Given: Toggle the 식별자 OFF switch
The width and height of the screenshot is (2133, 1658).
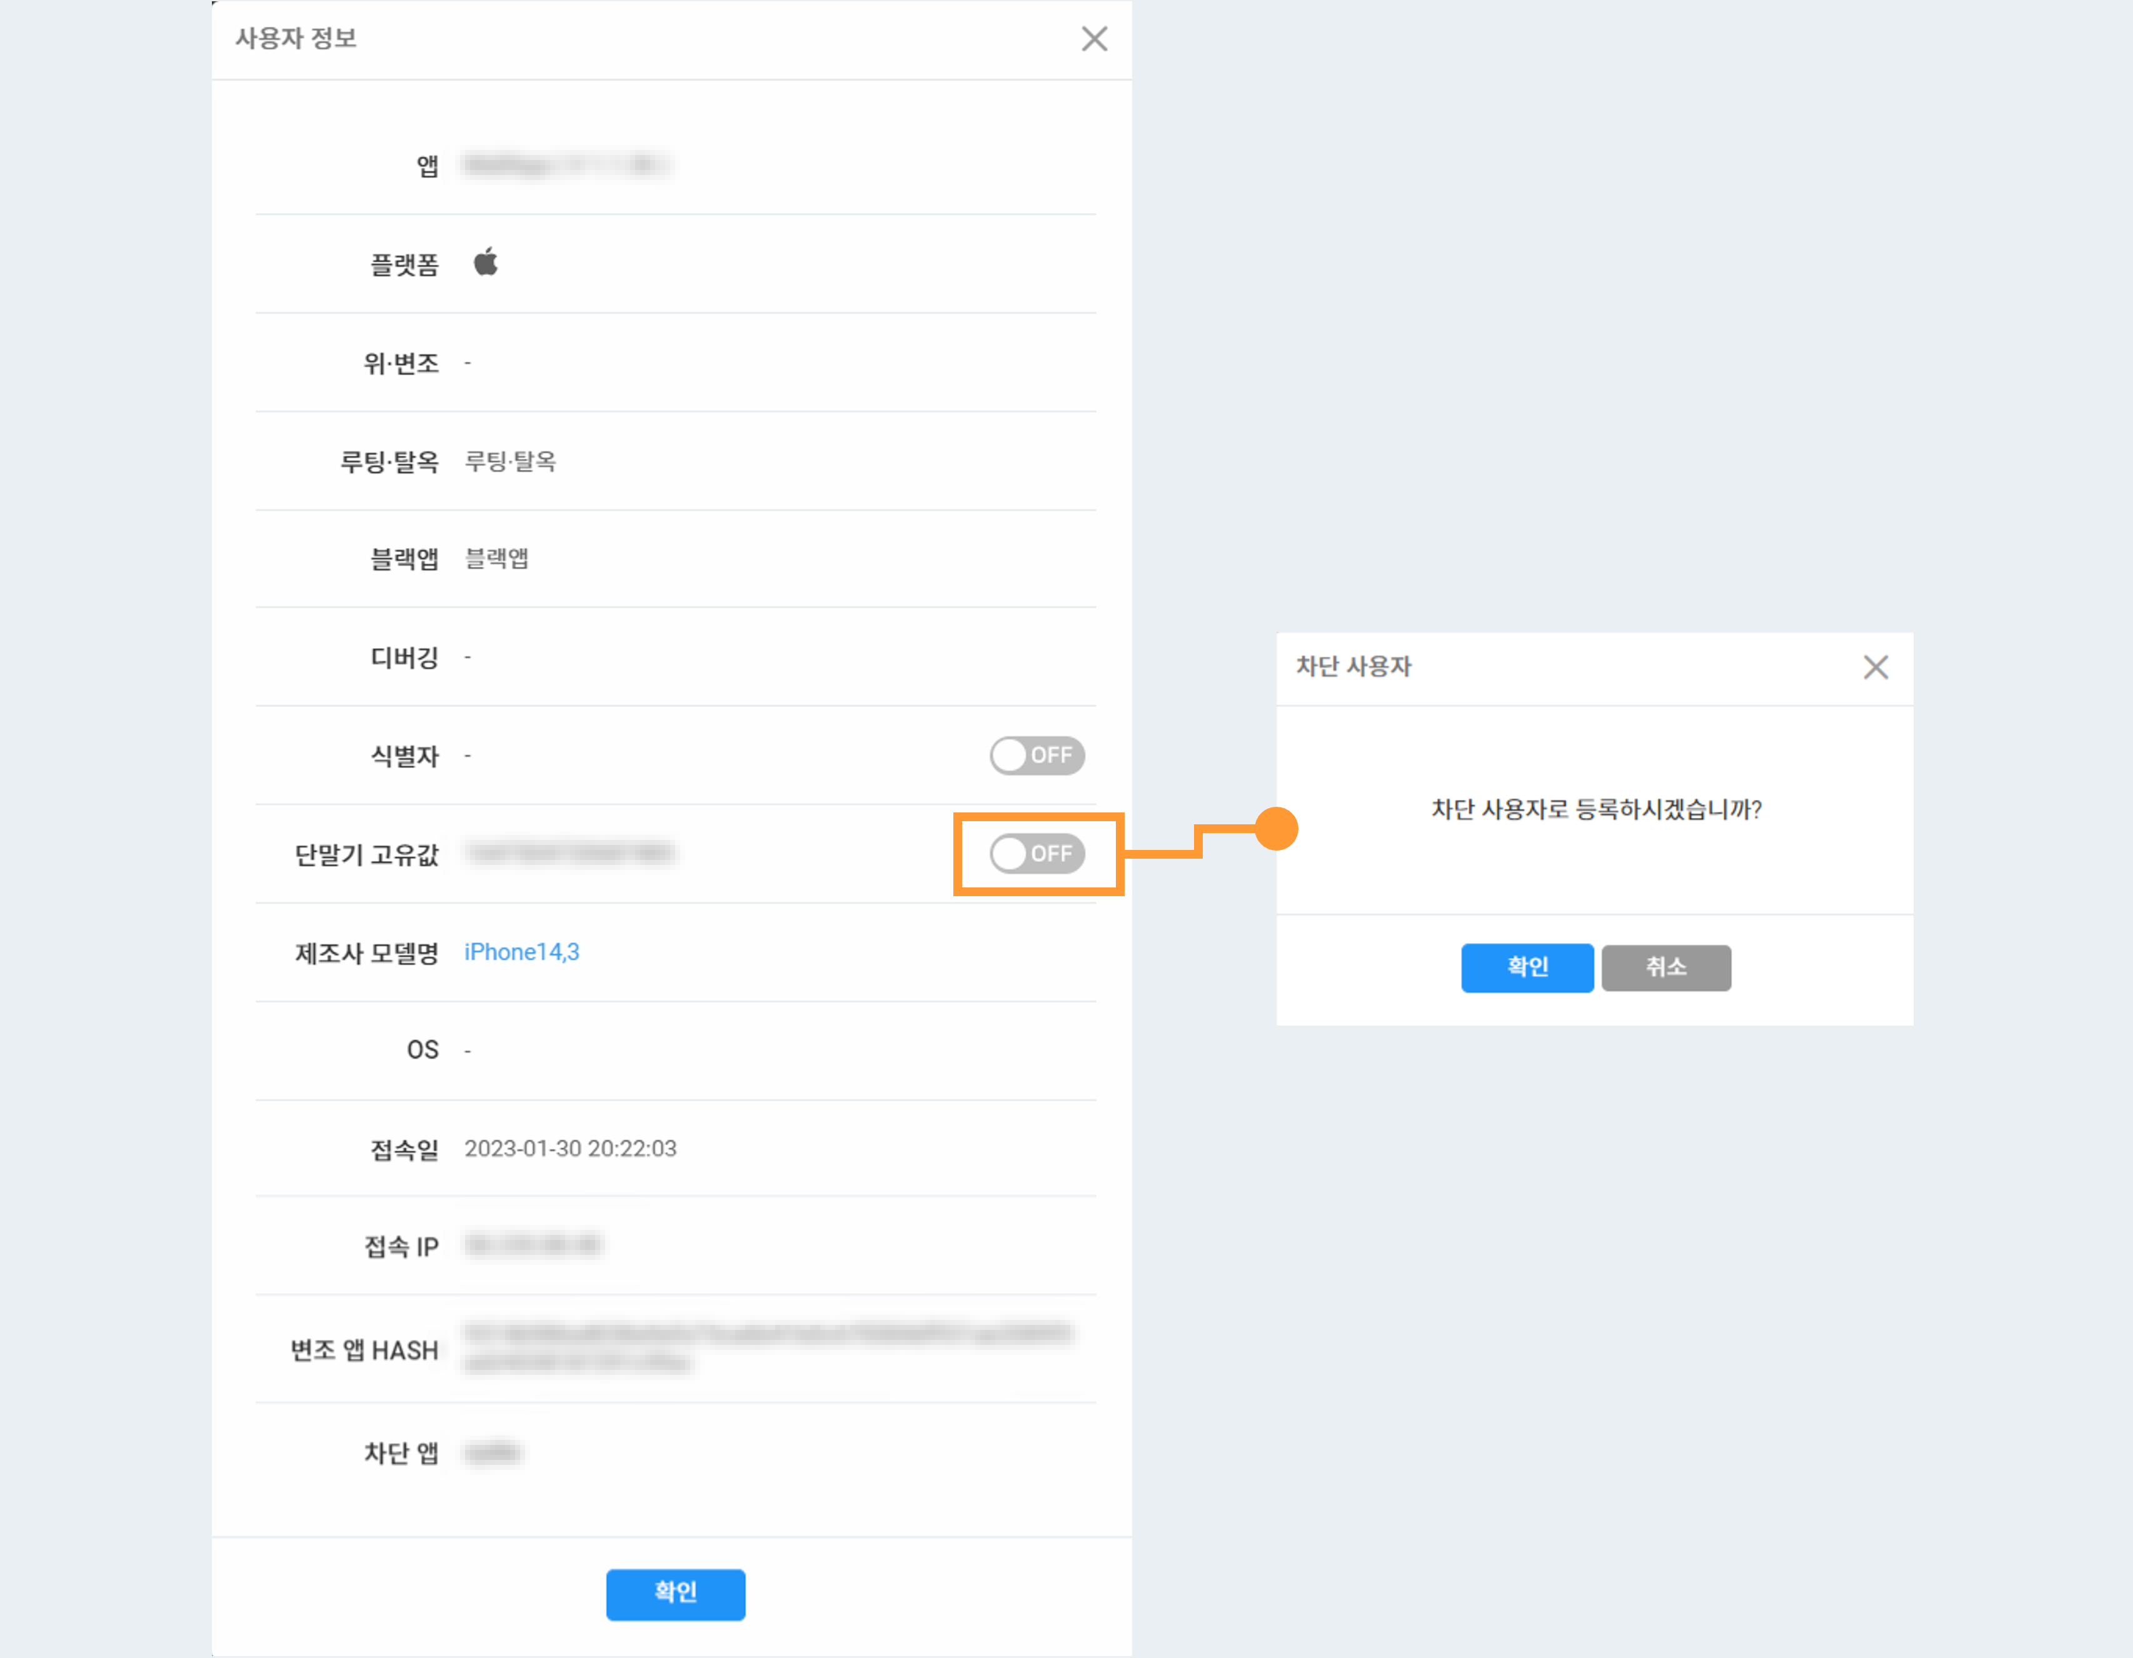Looking at the screenshot, I should (1036, 755).
